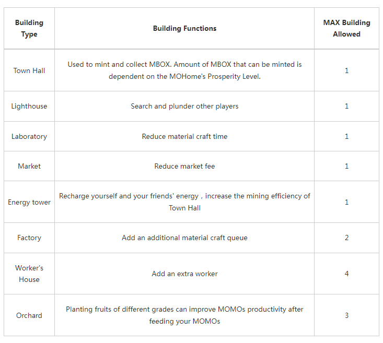Screen dimensions: 383x343
Task: Click the "Energy tower" building type cell
Action: pyautogui.click(x=29, y=202)
